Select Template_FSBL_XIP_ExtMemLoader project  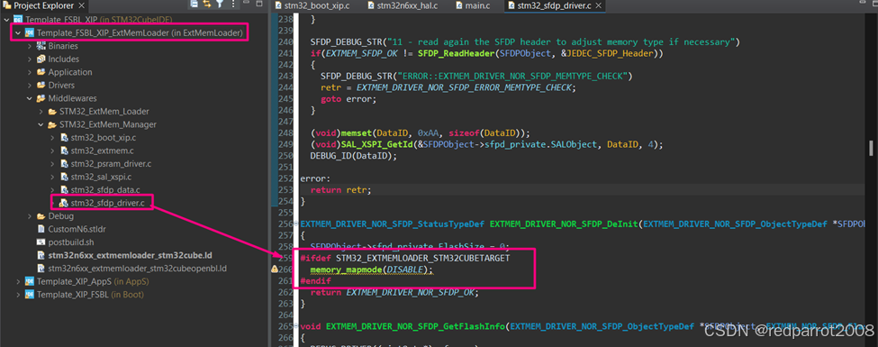[140, 33]
